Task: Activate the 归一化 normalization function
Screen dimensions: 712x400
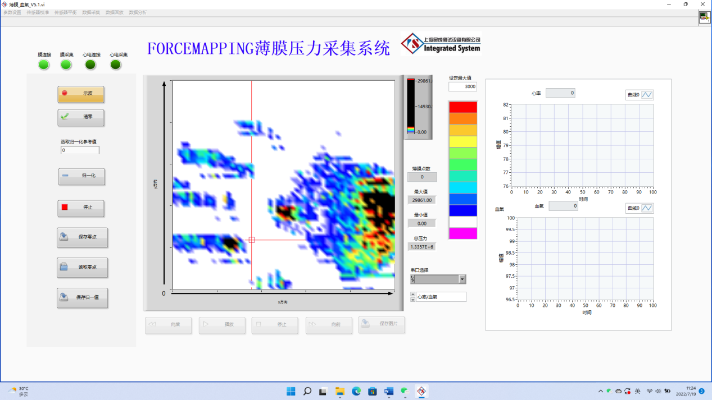Action: coord(81,177)
